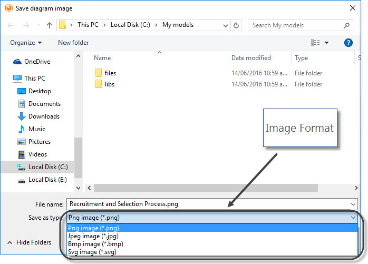This screenshot has width=368, height=264.
Task: Choose Jpeg image (*.jpg) format
Action: 212,236
